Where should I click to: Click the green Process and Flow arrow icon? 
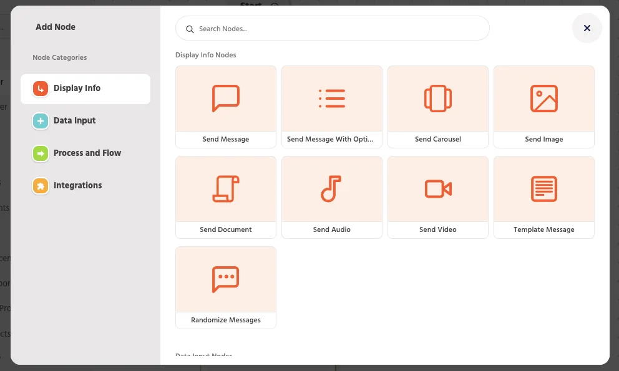pyautogui.click(x=41, y=153)
